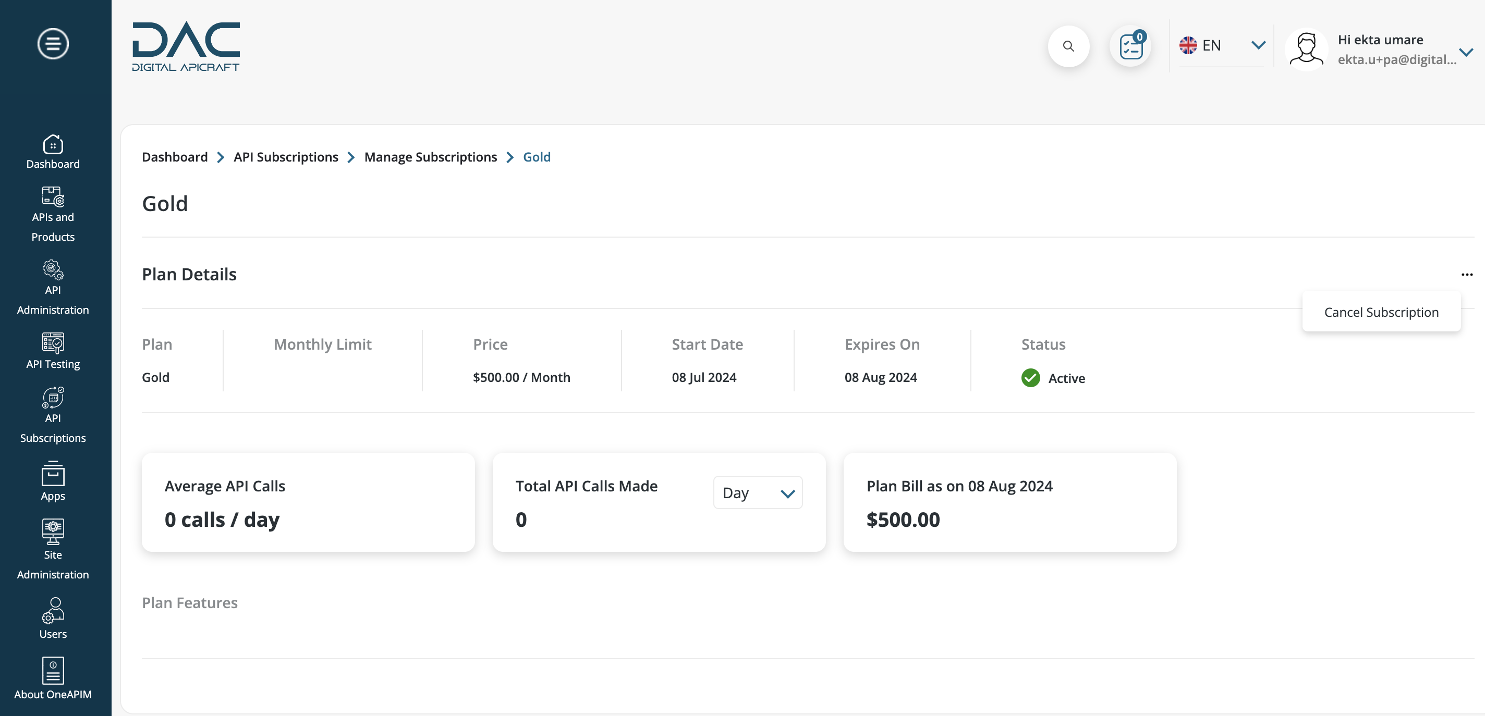Open APIs and Products section
Image resolution: width=1485 pixels, height=716 pixels.
[x=53, y=214]
